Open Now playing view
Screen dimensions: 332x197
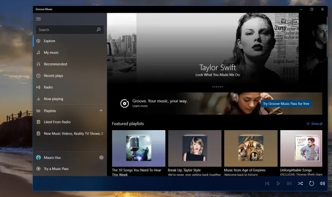70,99
